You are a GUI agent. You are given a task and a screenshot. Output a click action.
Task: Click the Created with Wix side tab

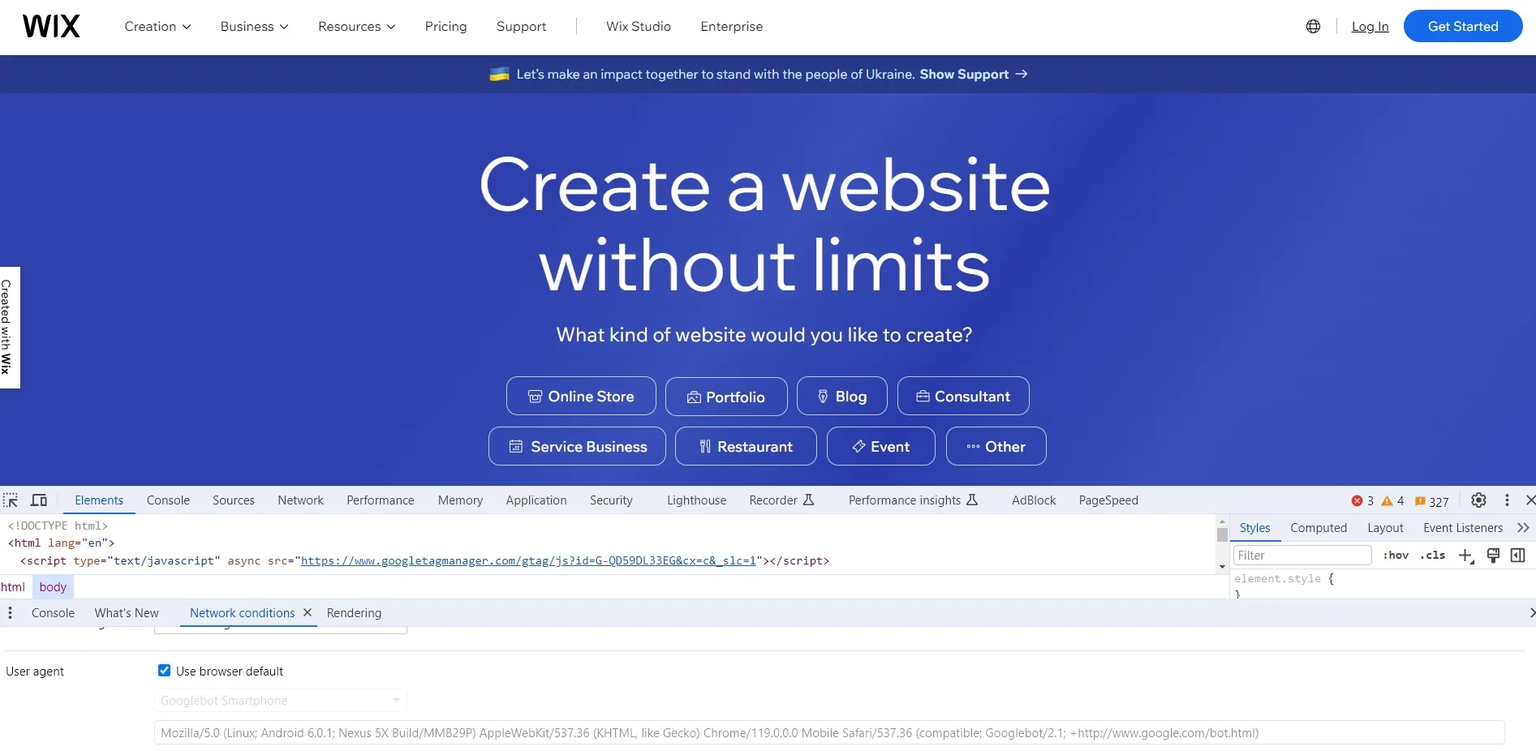[9, 327]
